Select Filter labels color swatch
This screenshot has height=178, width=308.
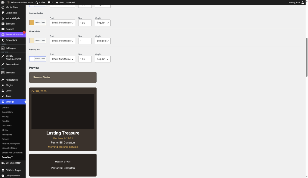tap(32, 41)
